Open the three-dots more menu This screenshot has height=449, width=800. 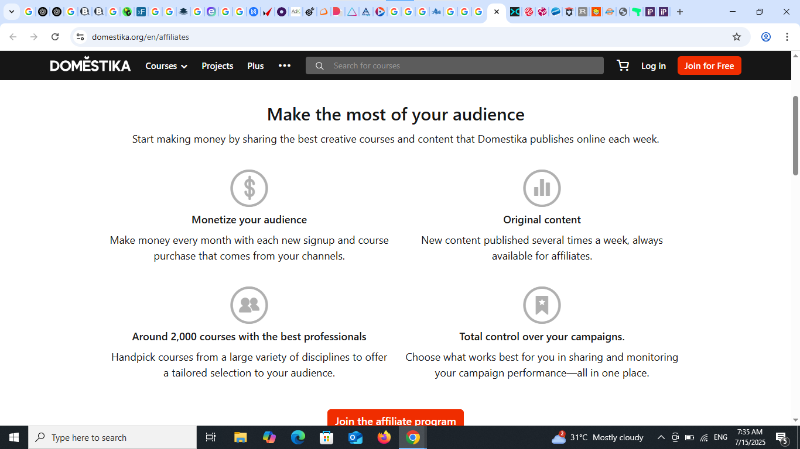click(285, 65)
